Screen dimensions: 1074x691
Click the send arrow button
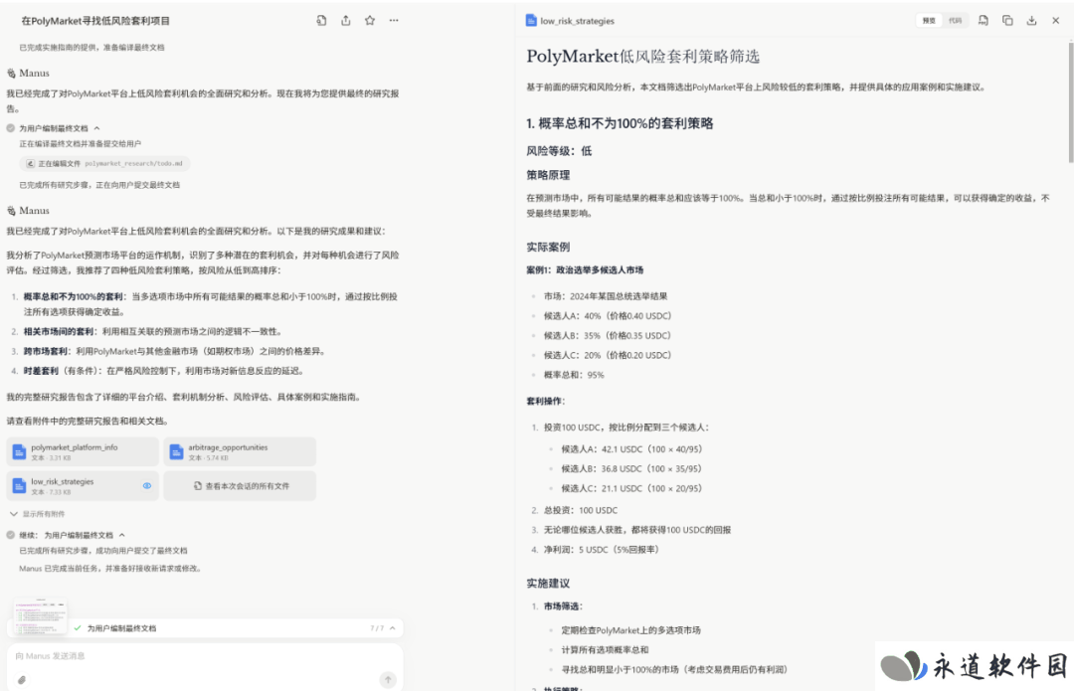tap(388, 679)
